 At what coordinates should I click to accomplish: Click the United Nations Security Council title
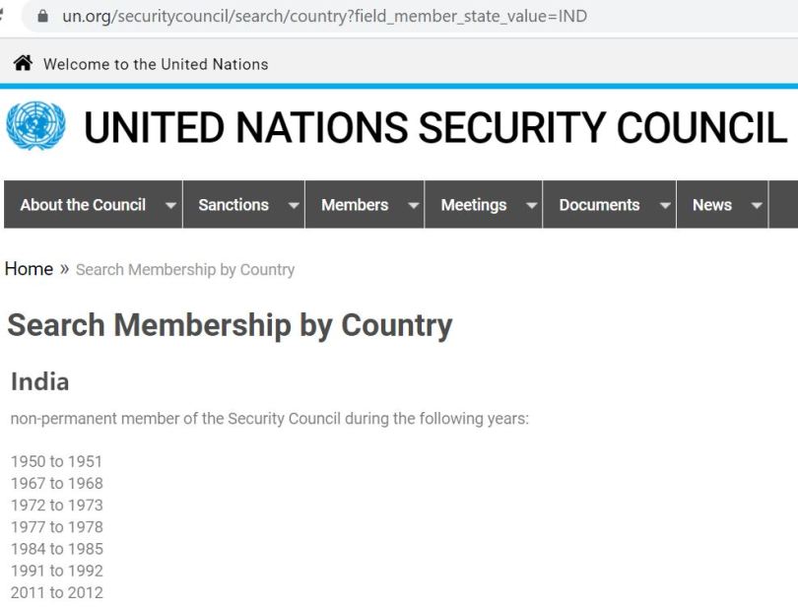435,128
